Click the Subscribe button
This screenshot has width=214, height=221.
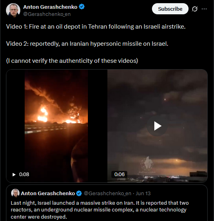(x=170, y=9)
